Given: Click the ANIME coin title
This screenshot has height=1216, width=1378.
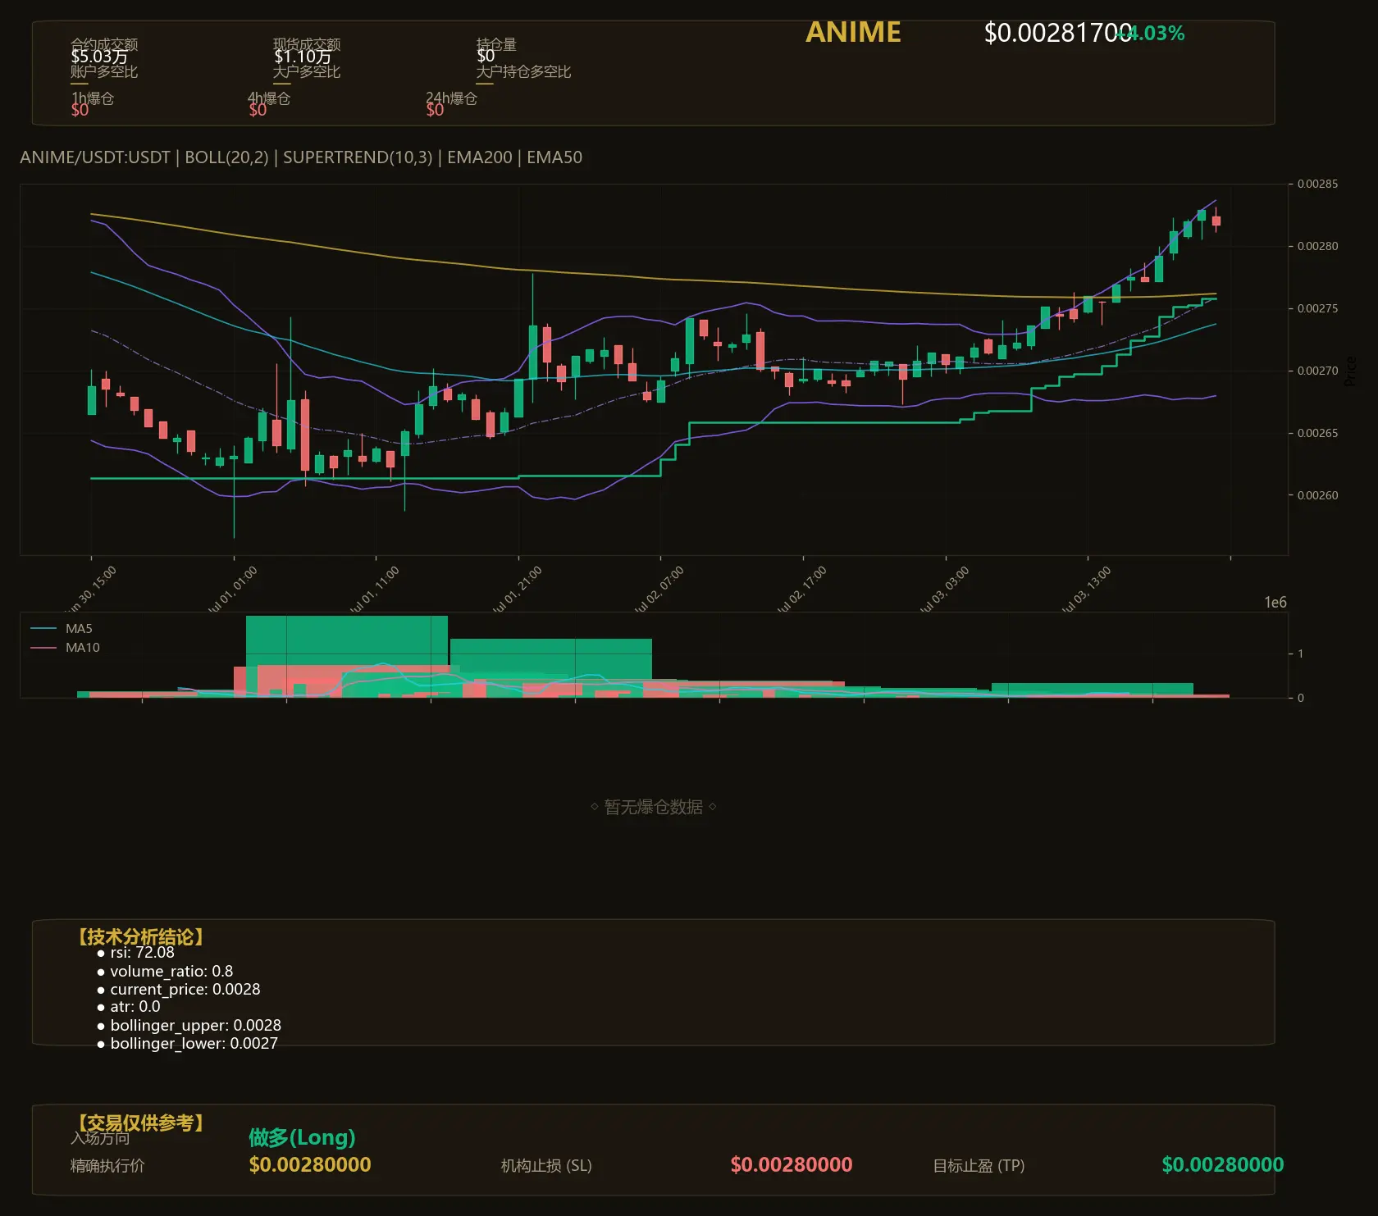Looking at the screenshot, I should [x=853, y=32].
